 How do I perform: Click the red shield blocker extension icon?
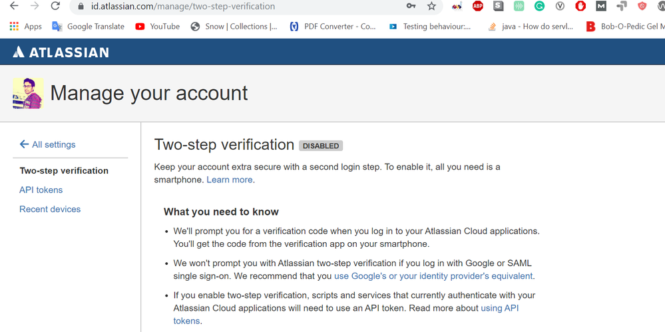pos(642,6)
